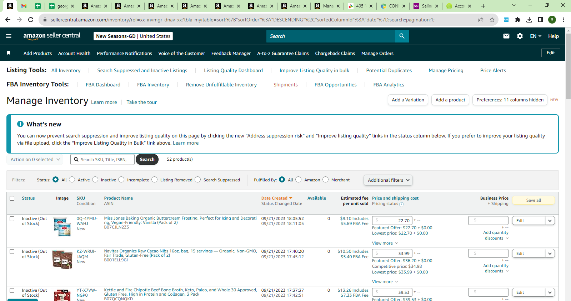Click the Gmail pinned tab
Image resolution: width=571 pixels, height=301 pixels.
[24, 6]
